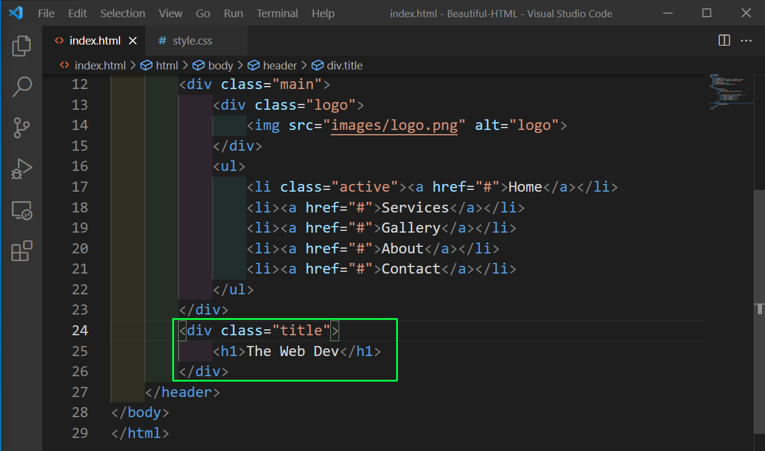The image size is (765, 451).
Task: Maximize the VS Code window
Action: point(707,13)
